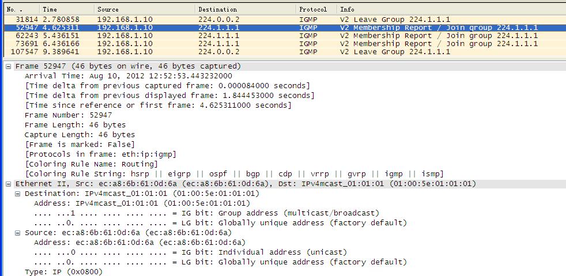
Task: Collapse the Source ec:a8:6b:61:0d:6a subtree
Action: coord(18,233)
